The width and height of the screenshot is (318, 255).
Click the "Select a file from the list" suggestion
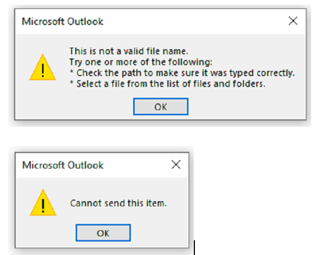[x=166, y=83]
